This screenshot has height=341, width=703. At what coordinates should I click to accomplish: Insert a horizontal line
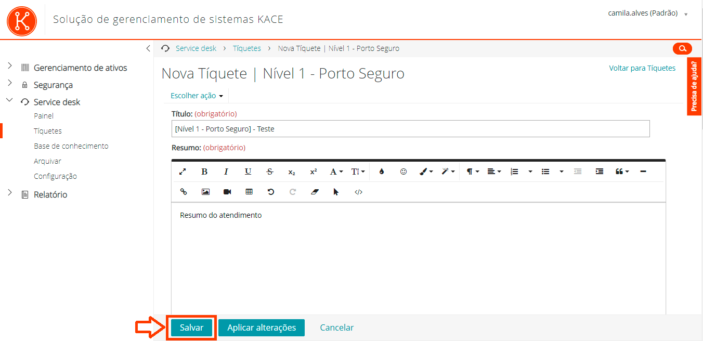tap(643, 172)
